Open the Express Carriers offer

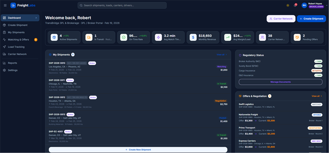(280, 144)
